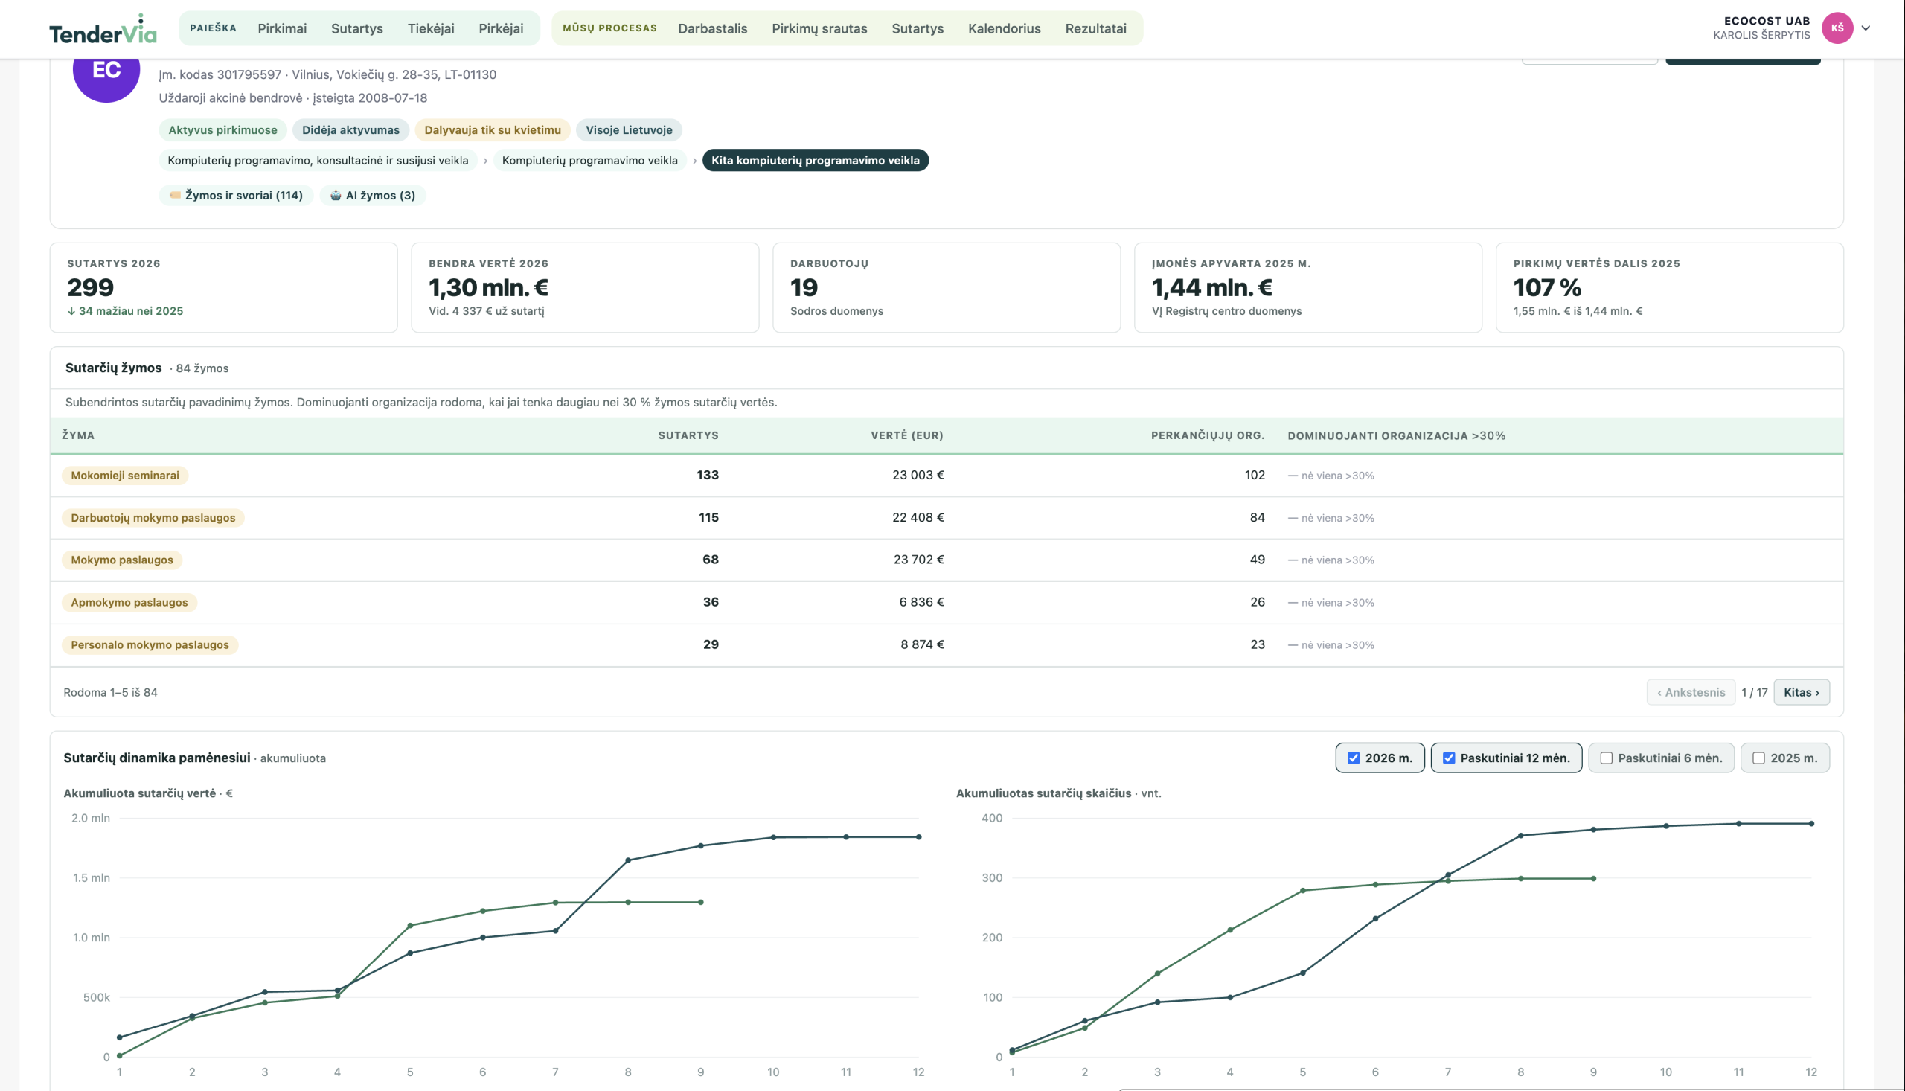Screen dimensions: 1905x1091
Task: Open AI žymos (3) chip
Action: pyautogui.click(x=372, y=196)
